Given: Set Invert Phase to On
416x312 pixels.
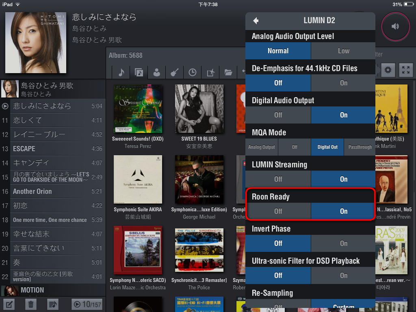Looking at the screenshot, I should [343, 243].
